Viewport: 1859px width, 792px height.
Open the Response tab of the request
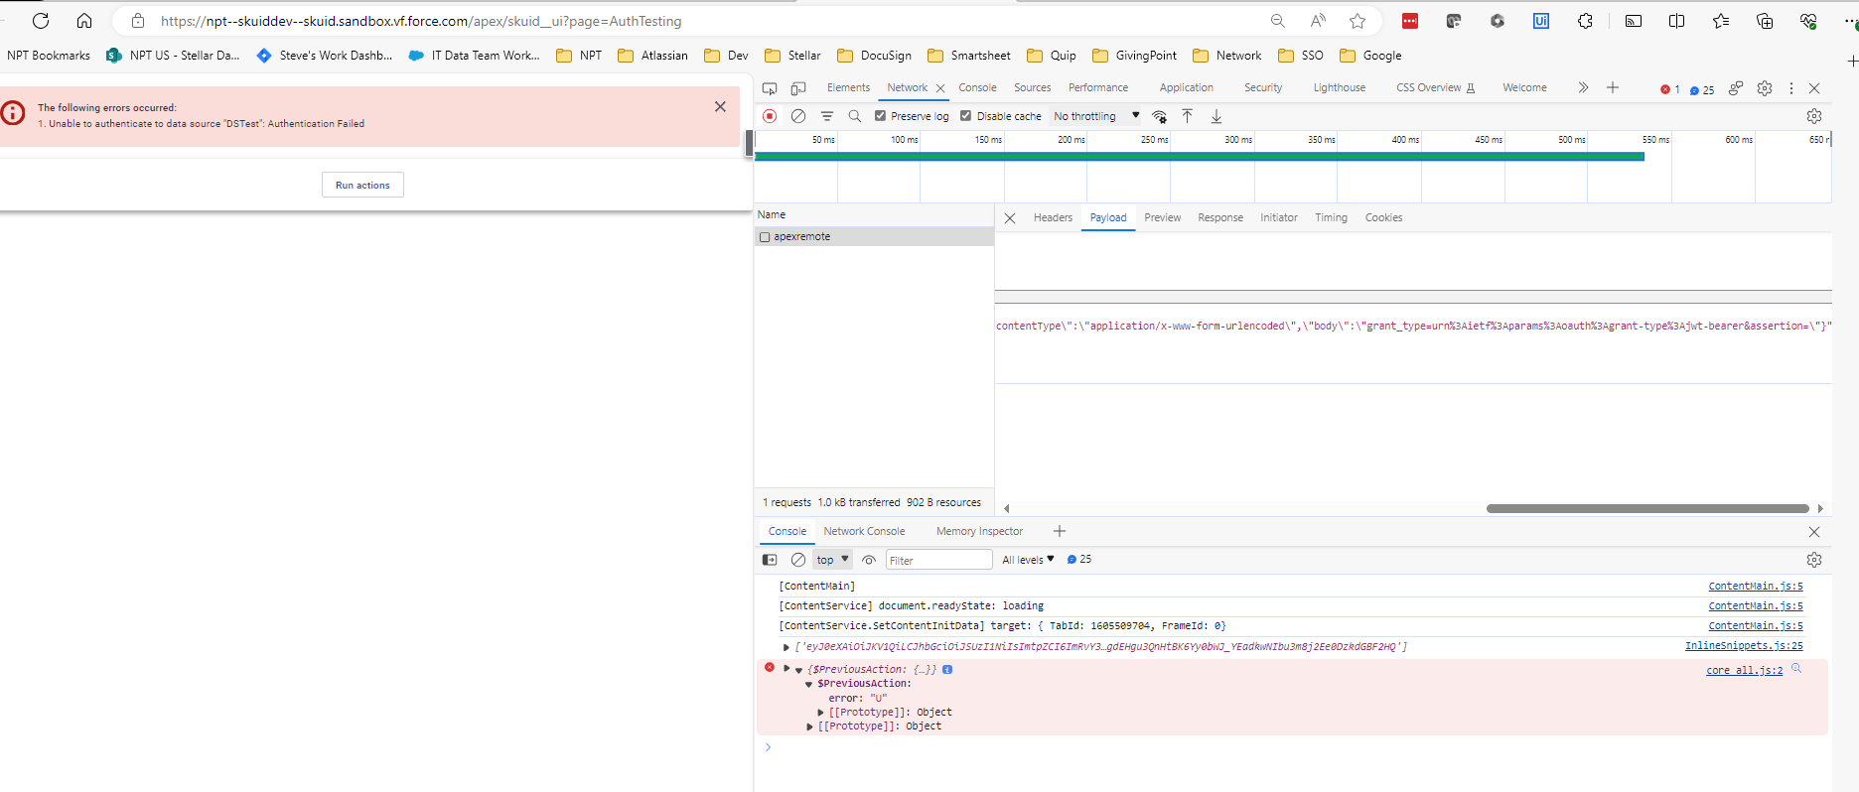(x=1219, y=217)
